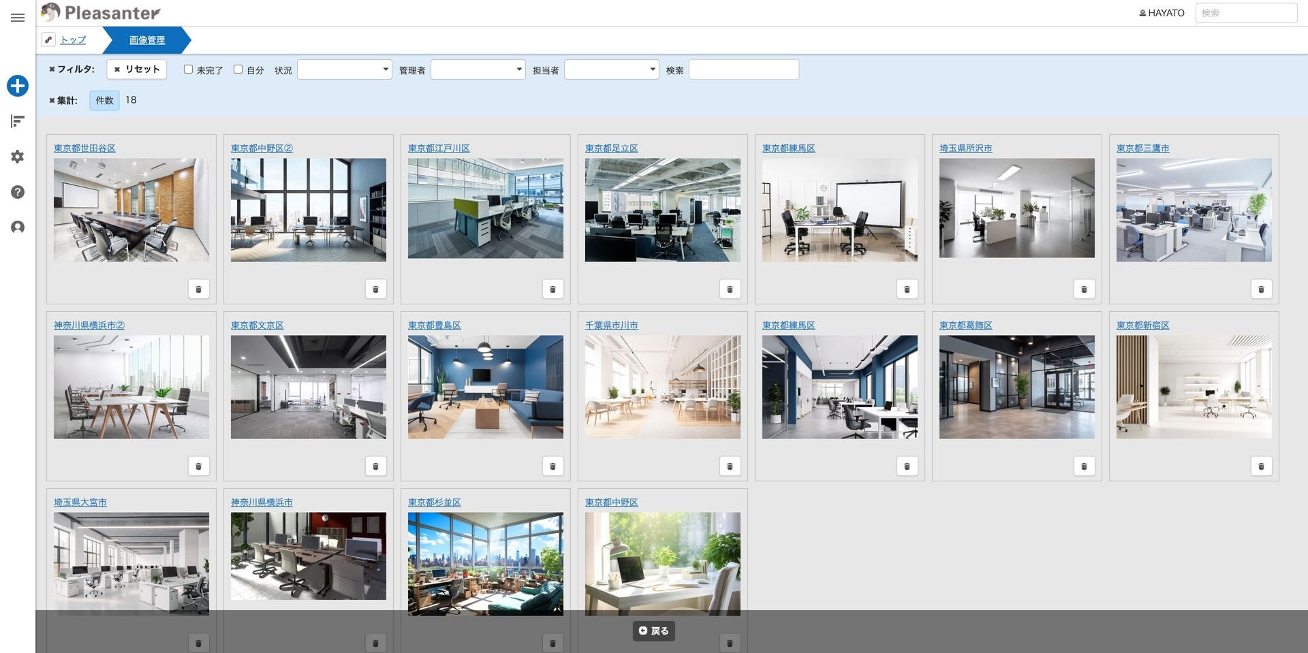The width and height of the screenshot is (1308, 653).
Task: Open the 管理者 dropdown
Action: 478,69
